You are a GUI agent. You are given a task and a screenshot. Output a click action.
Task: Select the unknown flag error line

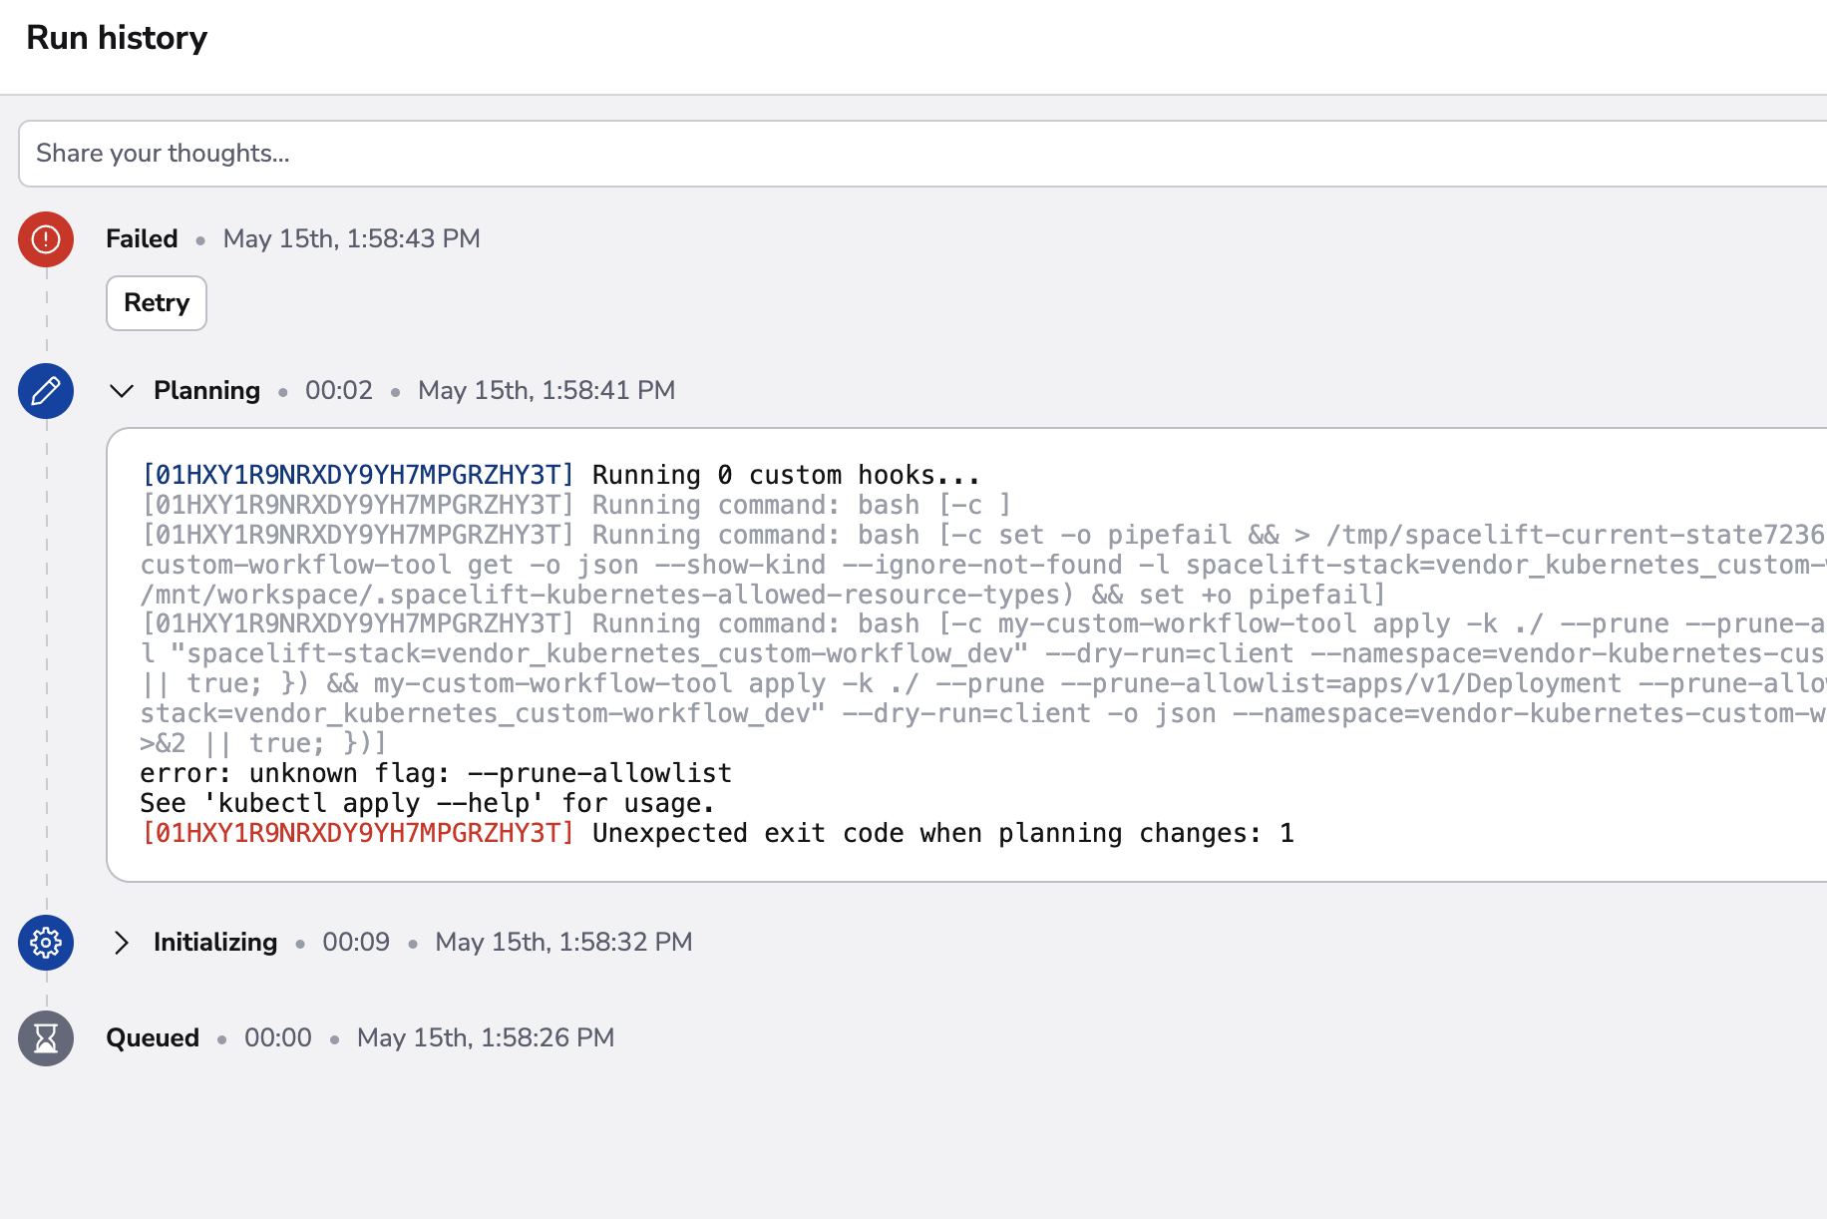point(436,773)
